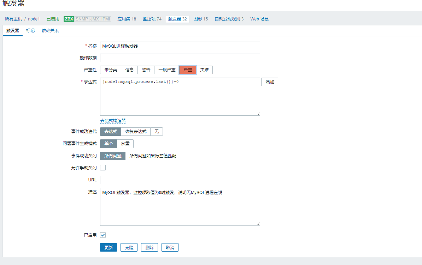Select the ZBX availability badge

69,19
